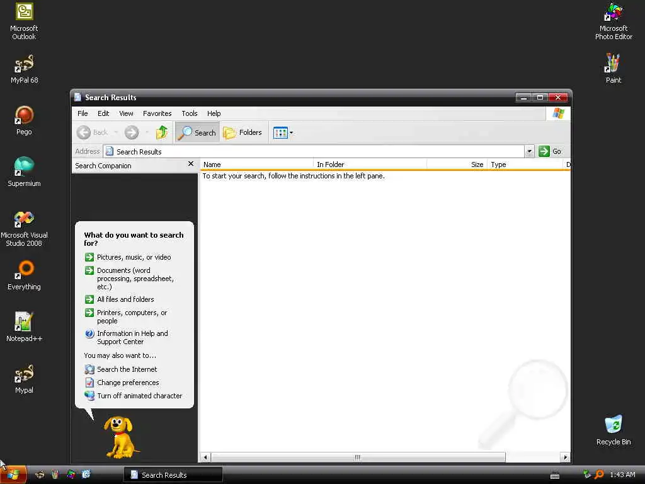Open the Edit menu
This screenshot has width=645, height=484.
[x=103, y=113]
